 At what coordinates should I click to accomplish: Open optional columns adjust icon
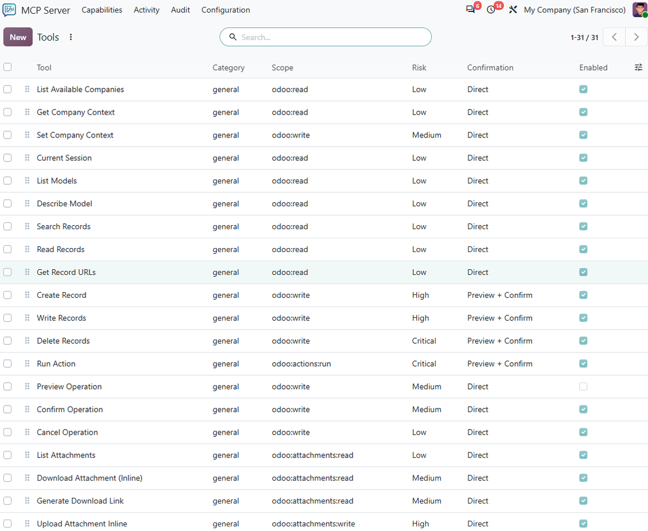pyautogui.click(x=638, y=67)
